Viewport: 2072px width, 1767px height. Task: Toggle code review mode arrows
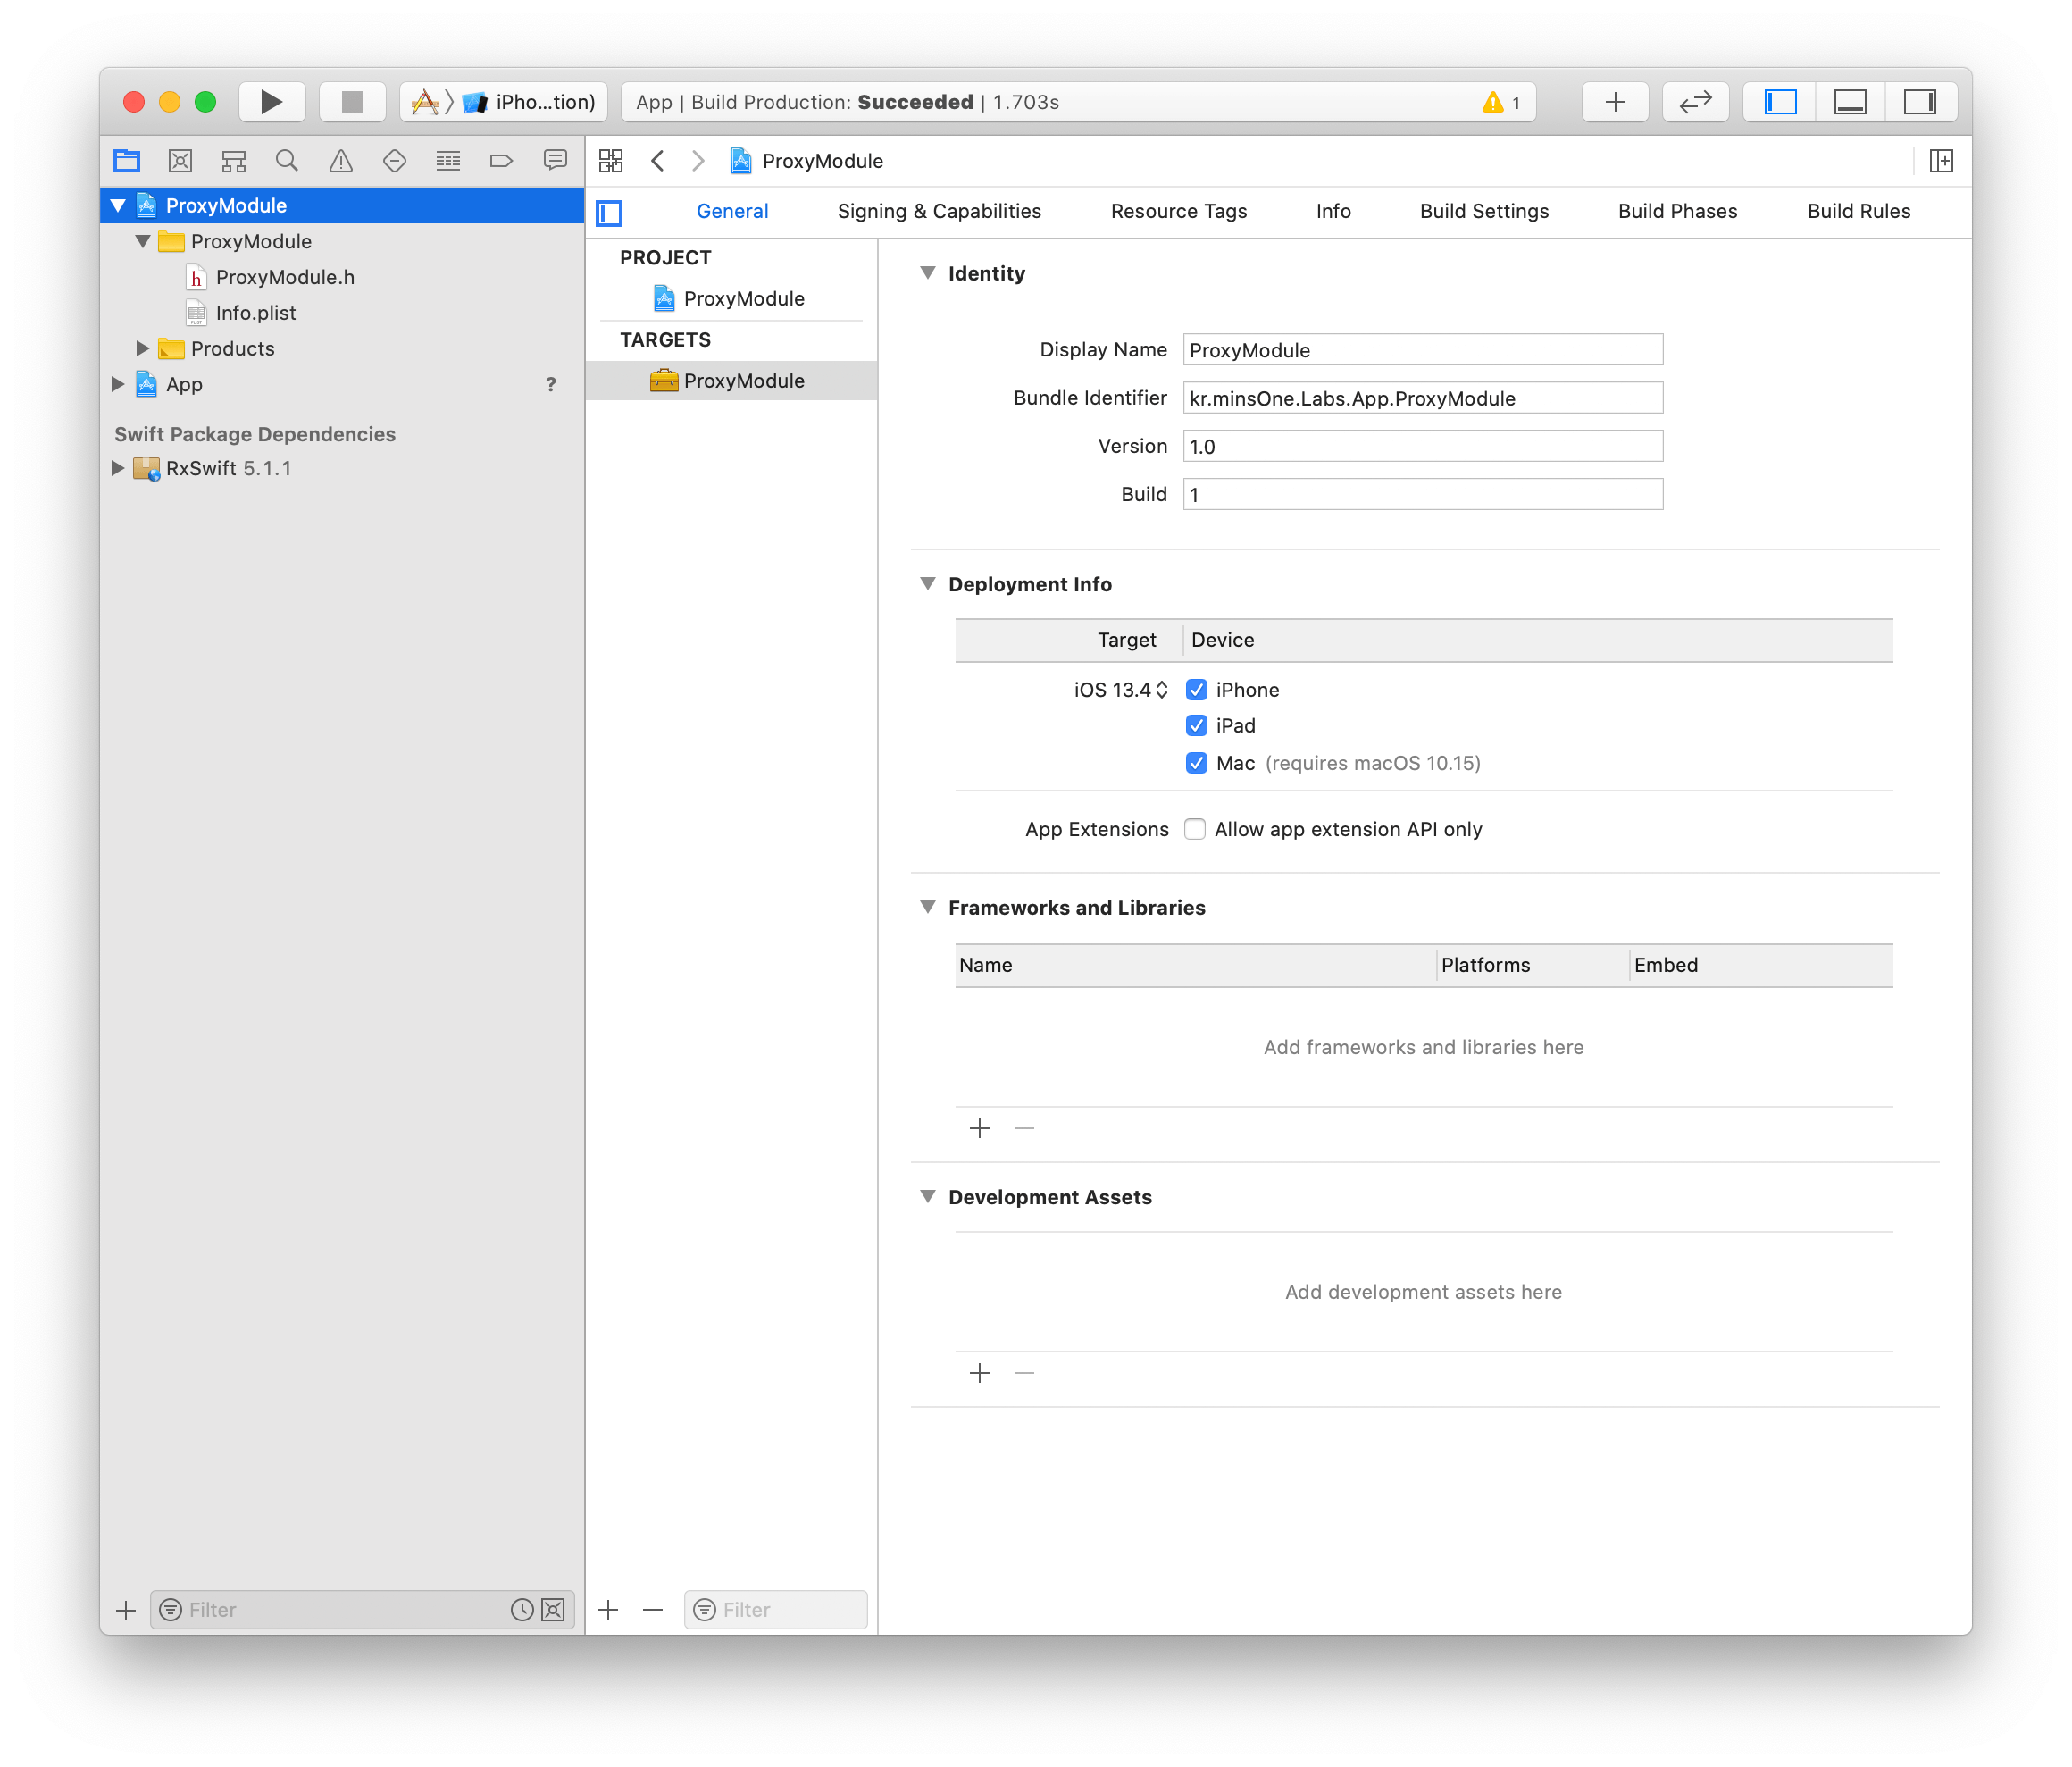click(x=1695, y=102)
